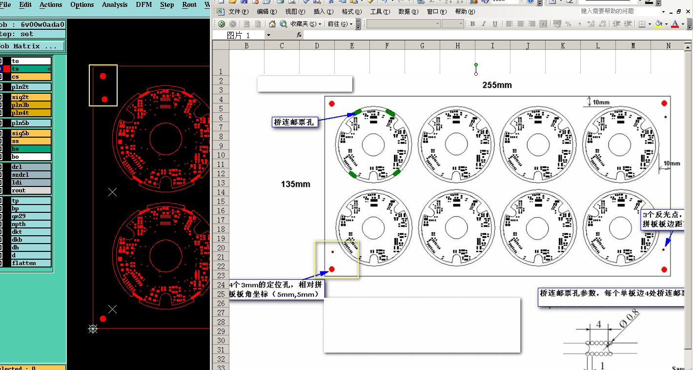Select the 'pln5b' layer row
693x370 pixels.
(x=31, y=123)
